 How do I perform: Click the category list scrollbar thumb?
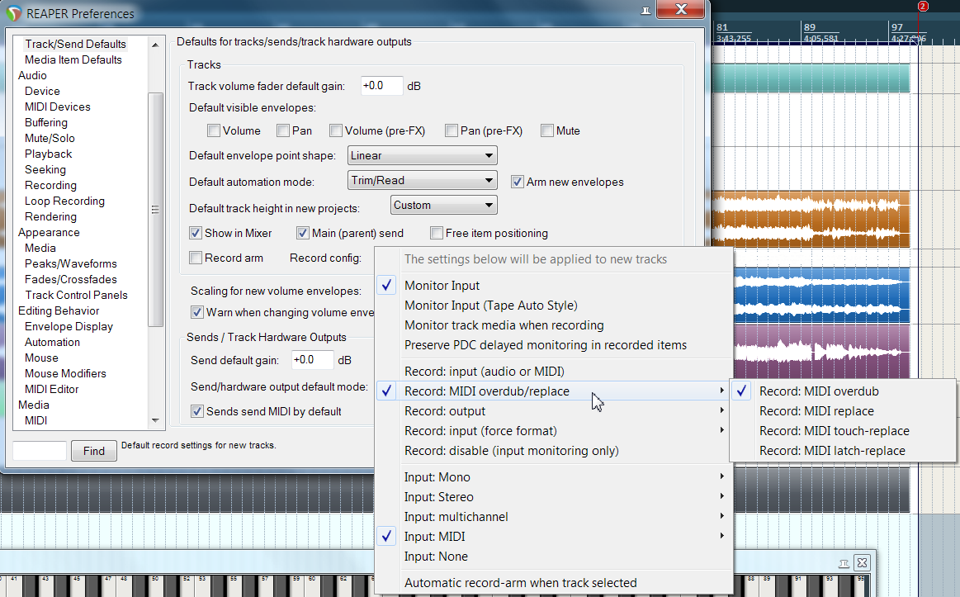point(155,210)
